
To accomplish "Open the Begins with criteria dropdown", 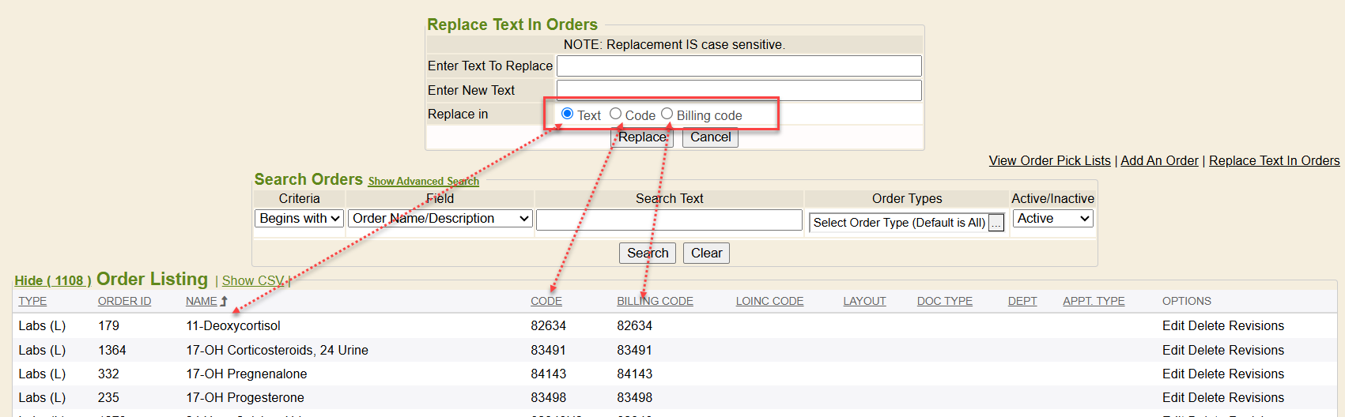I will 299,219.
